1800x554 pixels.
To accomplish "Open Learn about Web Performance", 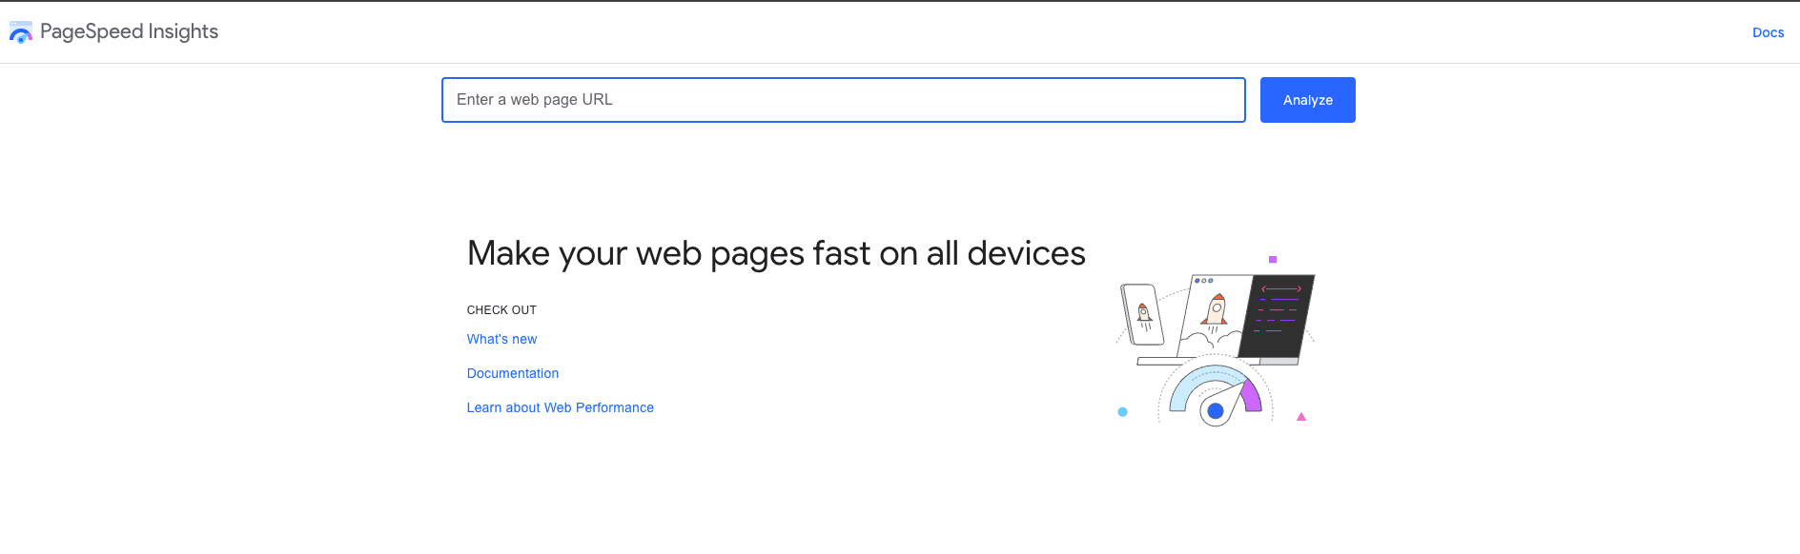I will point(560,407).
